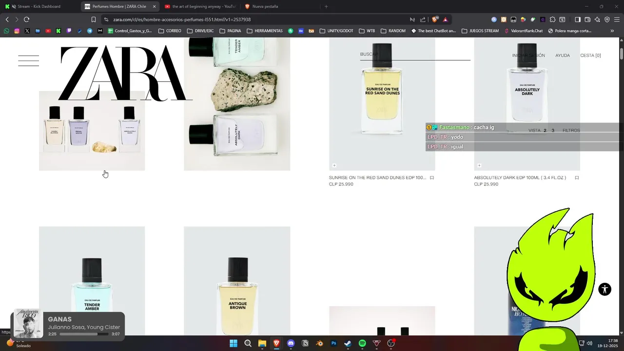
Task: Open Absolutely Dark perfume product image
Action: tap(527, 104)
